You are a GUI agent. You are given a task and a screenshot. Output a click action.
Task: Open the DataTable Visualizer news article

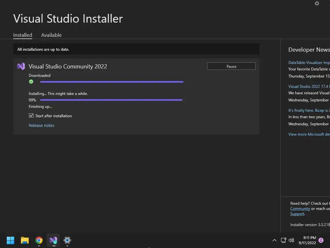coord(309,63)
